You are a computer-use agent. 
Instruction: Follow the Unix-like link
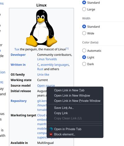coord(43,75)
